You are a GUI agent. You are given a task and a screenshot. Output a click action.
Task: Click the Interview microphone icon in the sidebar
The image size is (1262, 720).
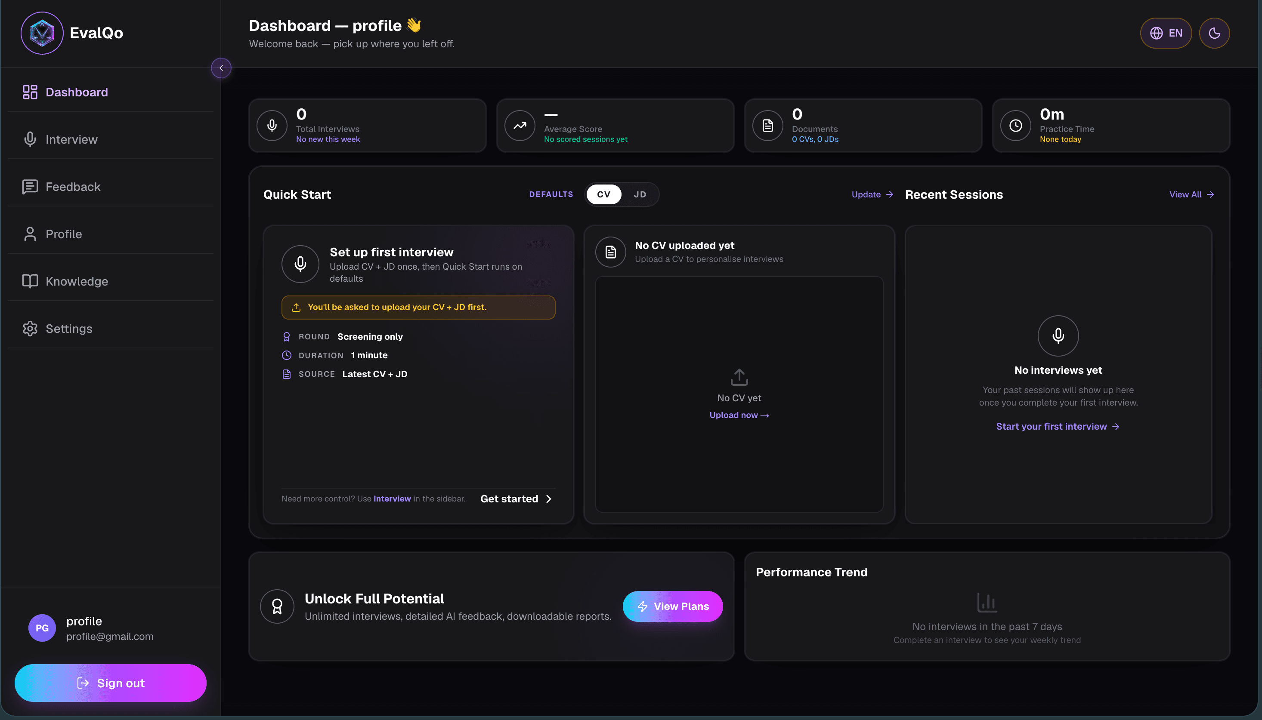30,139
